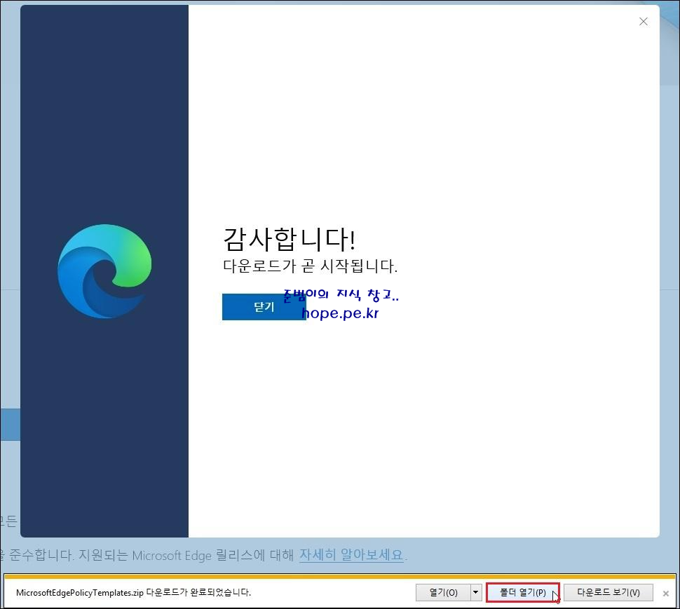This screenshot has height=609, width=680.
Task: Click the blue 닫기 button
Action: (x=264, y=307)
